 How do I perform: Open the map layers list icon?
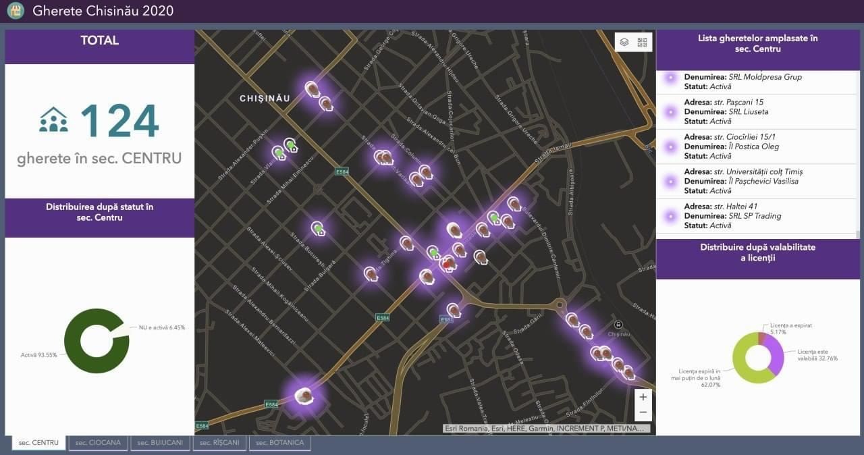[624, 42]
